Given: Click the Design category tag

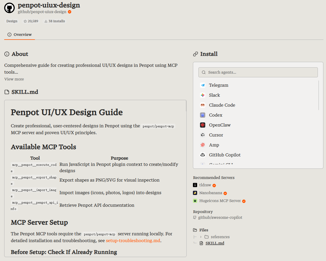Looking at the screenshot, I should 12,21.
